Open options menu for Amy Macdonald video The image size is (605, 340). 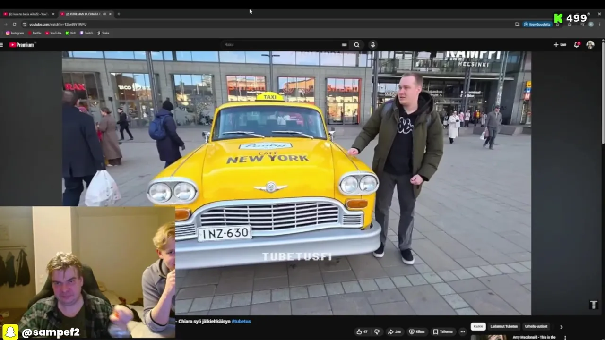[565, 337]
